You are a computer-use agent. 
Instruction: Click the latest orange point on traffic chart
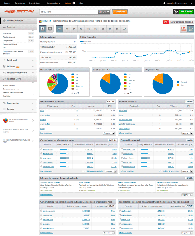pos(190,52)
